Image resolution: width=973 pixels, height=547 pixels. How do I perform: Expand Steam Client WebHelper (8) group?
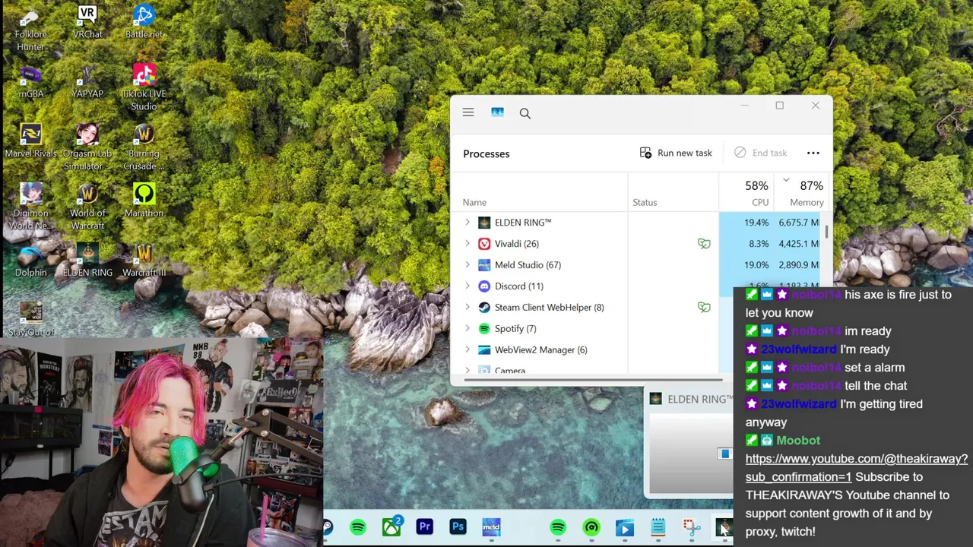[467, 308]
